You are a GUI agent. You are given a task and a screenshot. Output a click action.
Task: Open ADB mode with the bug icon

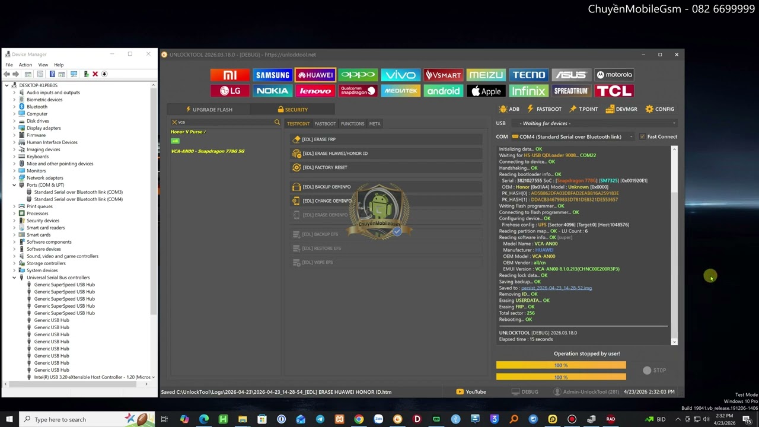(509, 109)
